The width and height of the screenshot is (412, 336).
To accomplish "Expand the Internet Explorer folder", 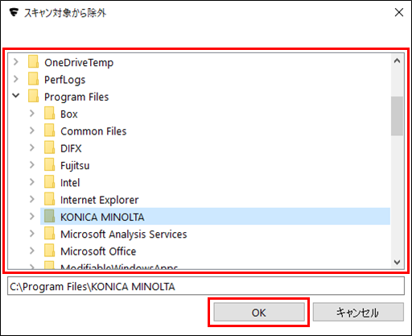I will coord(32,199).
